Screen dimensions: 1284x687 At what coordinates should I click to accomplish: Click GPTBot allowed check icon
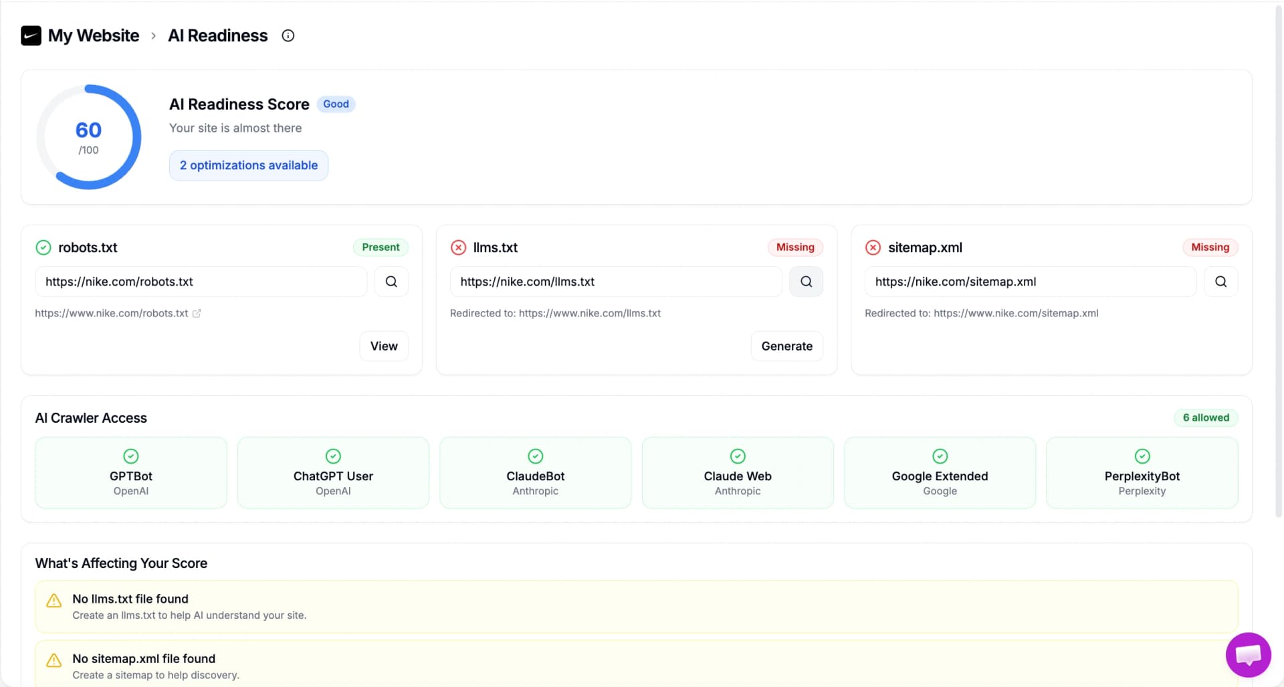coord(131,456)
